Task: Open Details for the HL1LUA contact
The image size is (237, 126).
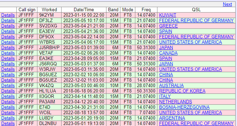Action: (x=8, y=91)
